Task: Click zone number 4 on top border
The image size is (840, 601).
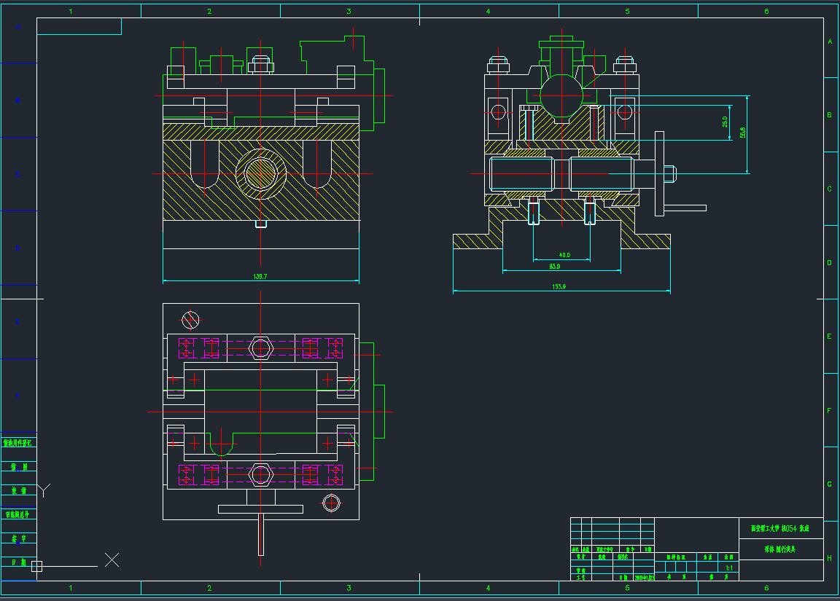Action: 488,11
